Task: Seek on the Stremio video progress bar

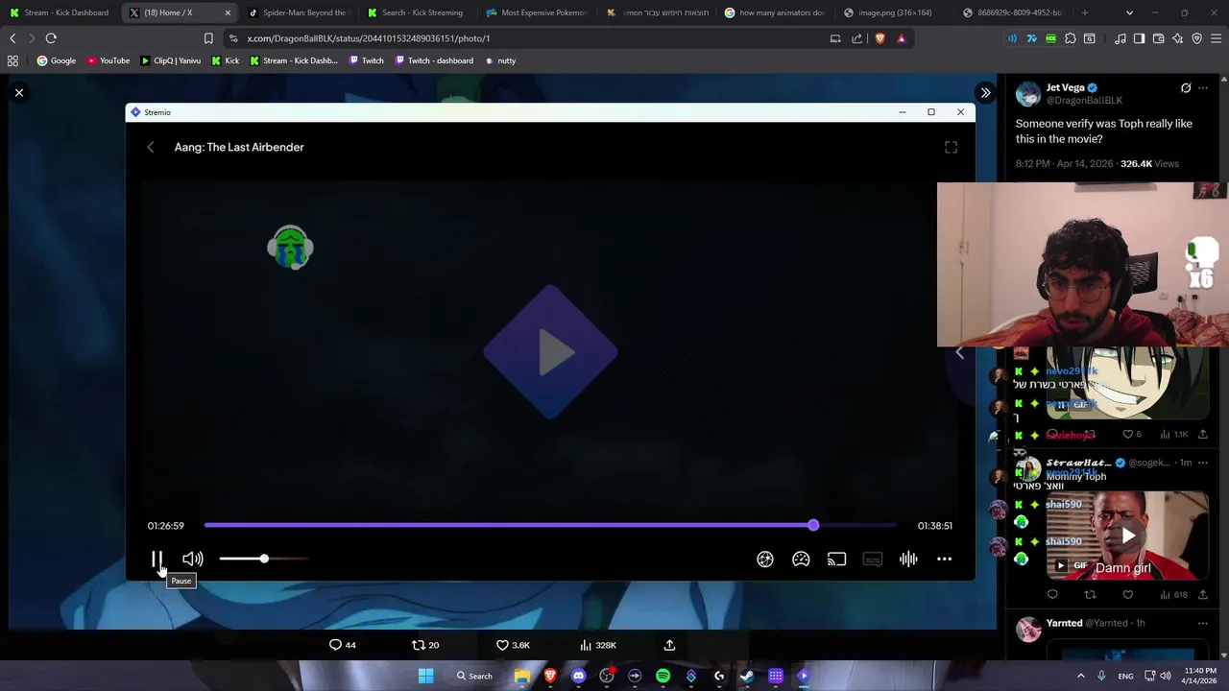Action: [x=550, y=526]
